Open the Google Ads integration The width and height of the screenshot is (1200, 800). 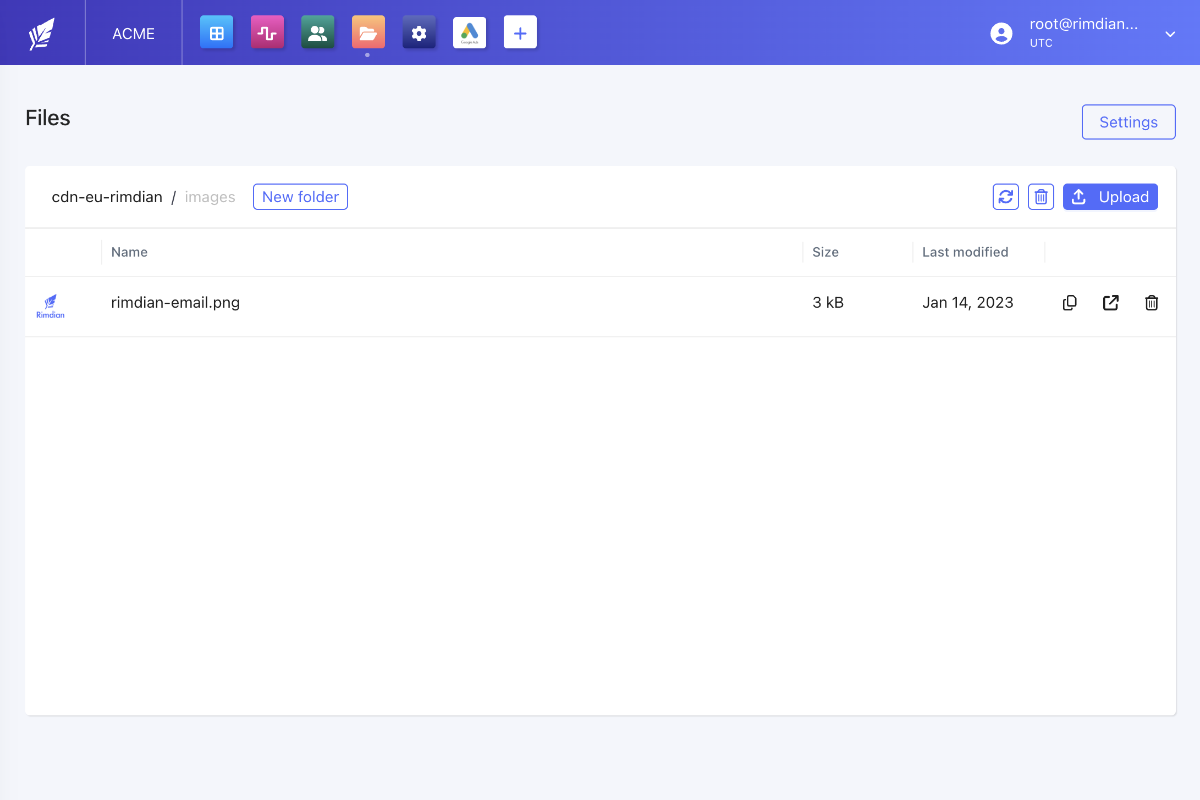click(469, 32)
